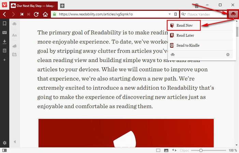
Task: Toggle image loading in the status bar
Action: point(166,150)
